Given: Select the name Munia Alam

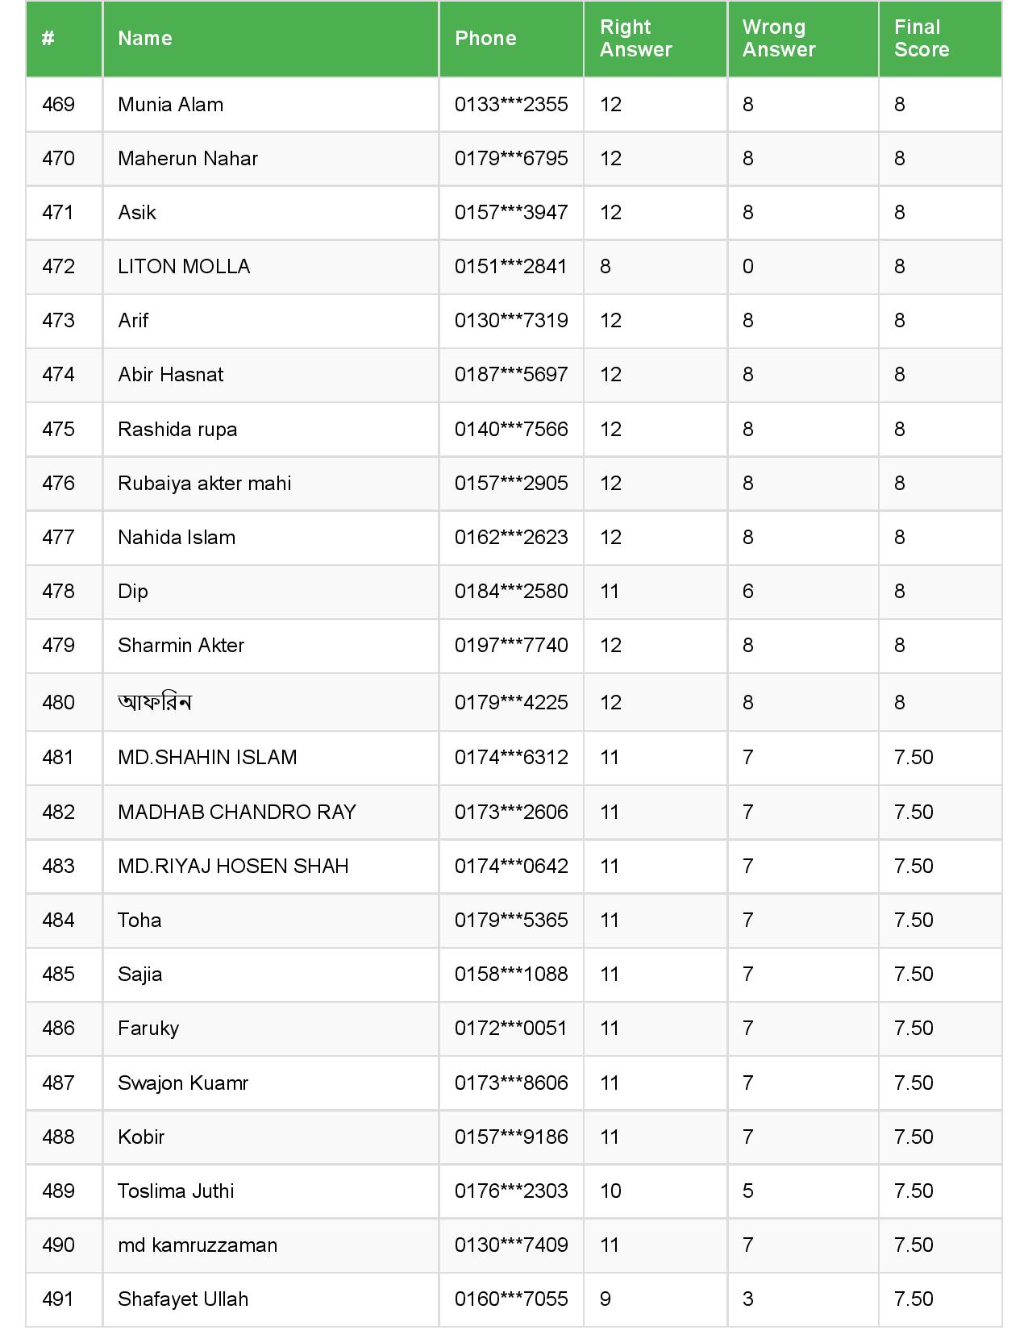Looking at the screenshot, I should coord(170,105).
